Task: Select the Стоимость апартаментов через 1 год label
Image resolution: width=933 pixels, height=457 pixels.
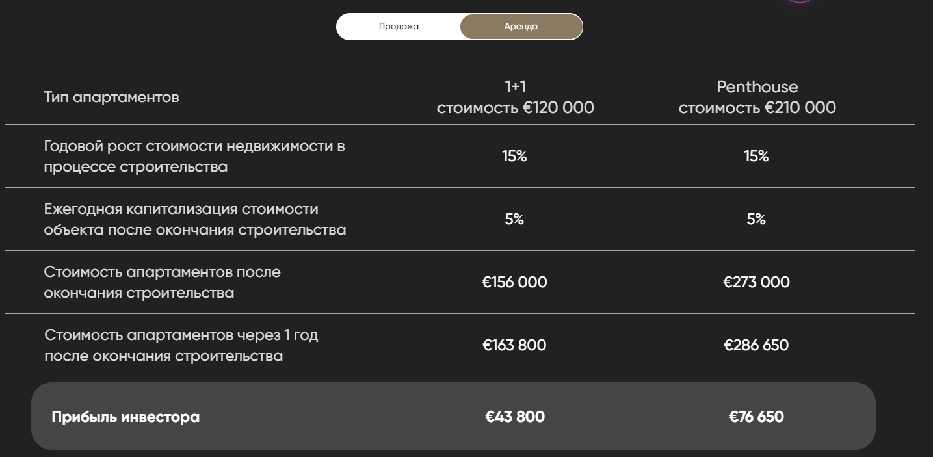Action: click(x=181, y=345)
